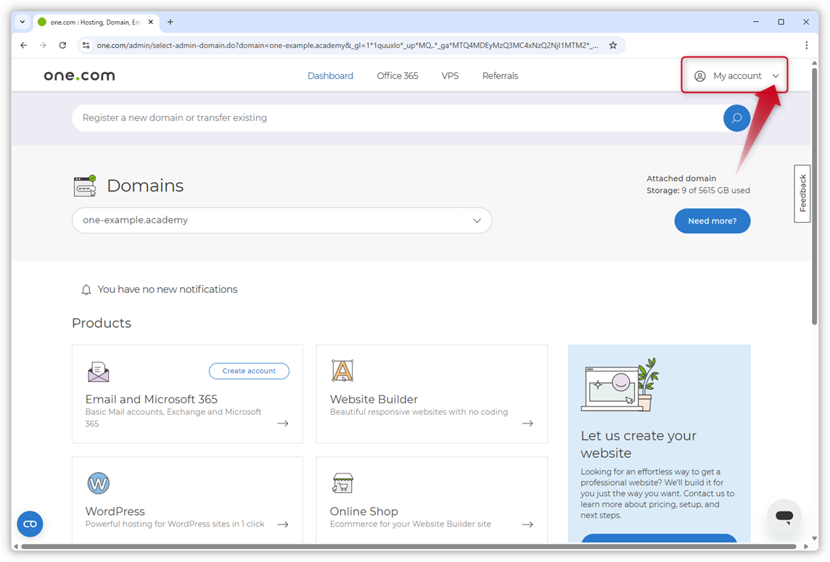This screenshot has height=562, width=830.
Task: Click the Online Shop storefront icon
Action: (342, 483)
